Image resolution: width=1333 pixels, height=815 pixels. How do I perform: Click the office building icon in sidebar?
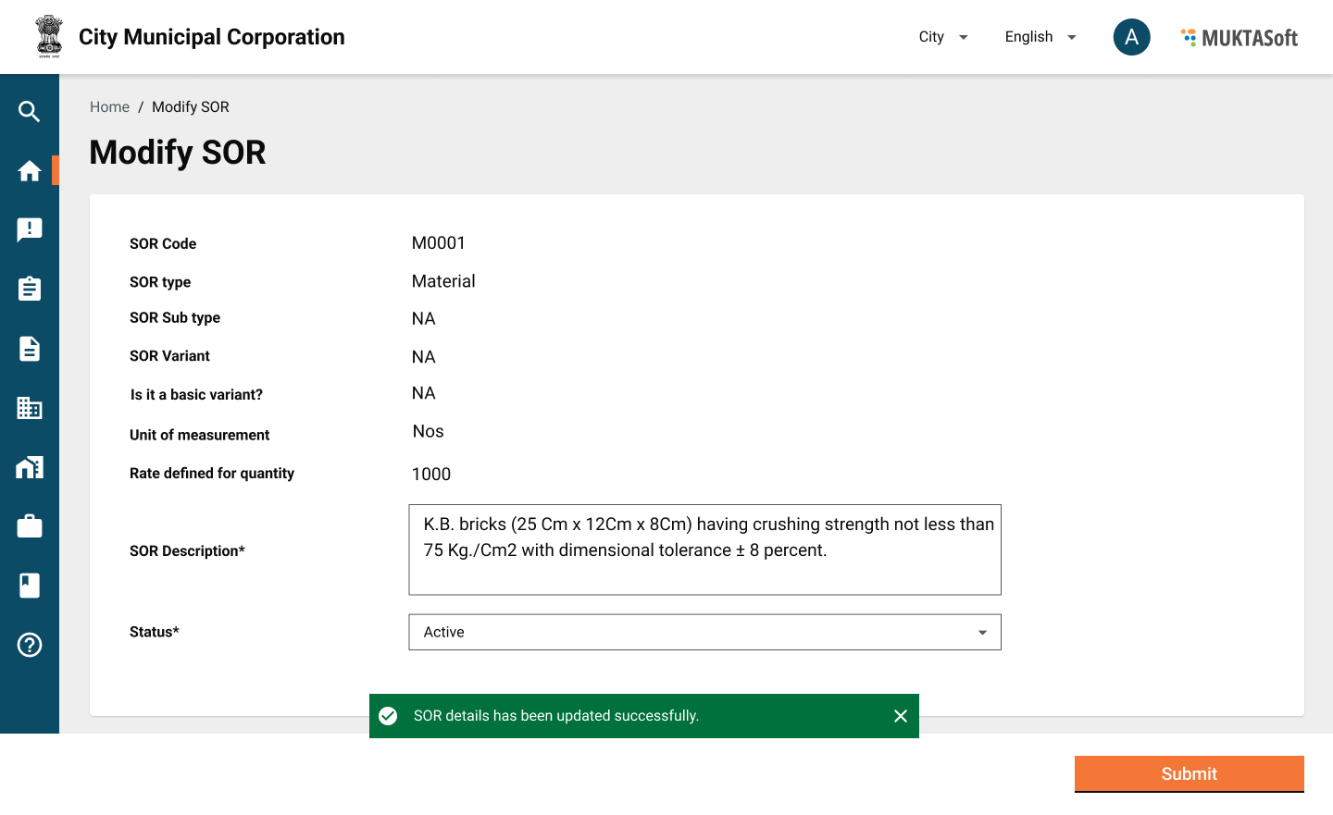click(x=30, y=408)
